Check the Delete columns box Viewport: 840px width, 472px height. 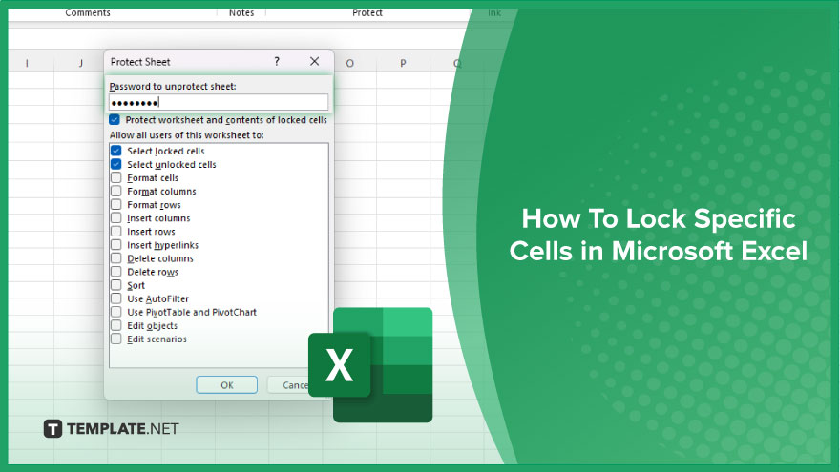(x=116, y=258)
